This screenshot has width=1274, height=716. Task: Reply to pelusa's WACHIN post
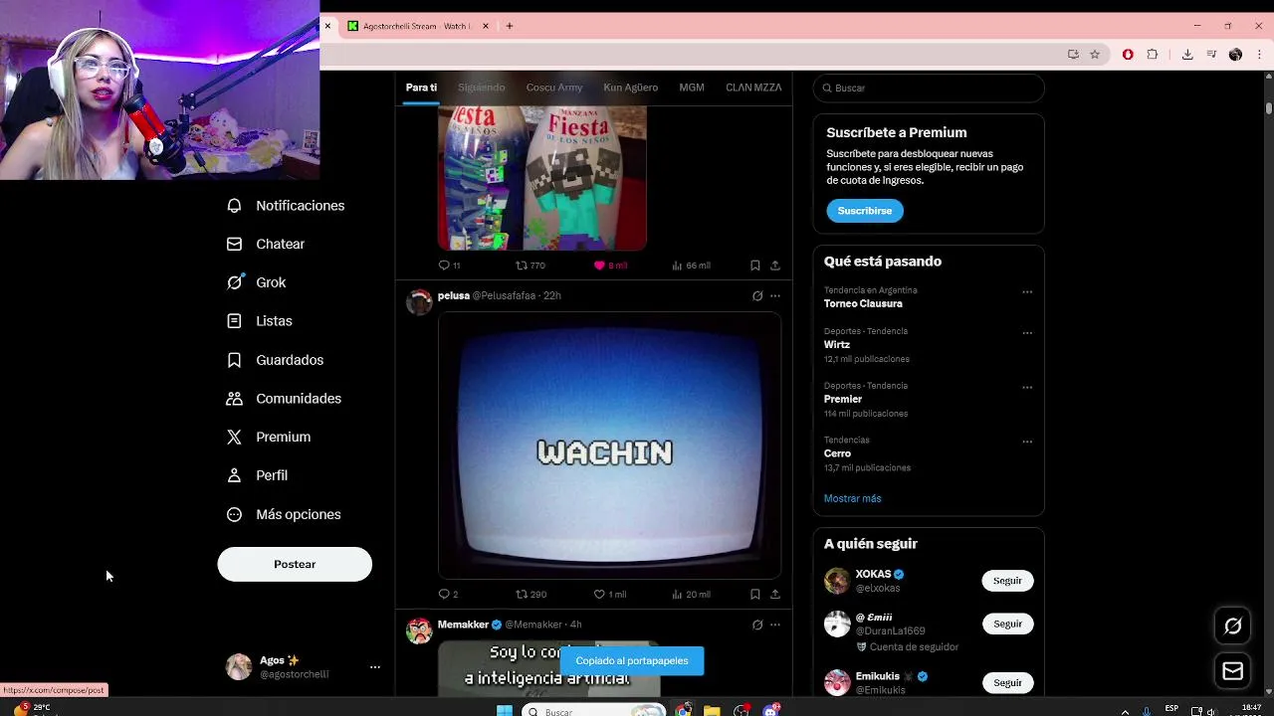point(449,595)
